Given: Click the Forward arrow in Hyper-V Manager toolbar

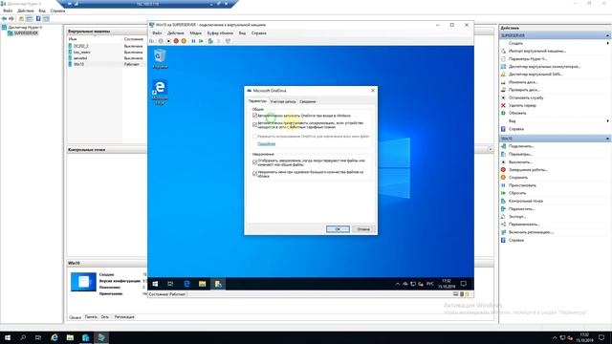Looking at the screenshot, I should (x=11, y=19).
